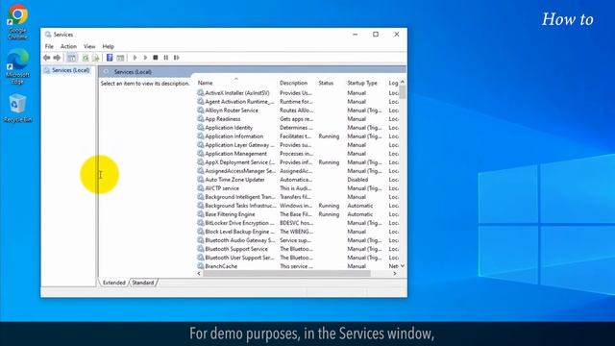Image resolution: width=615 pixels, height=346 pixels.
Task: Click the Start Service play icon
Action: coord(135,58)
